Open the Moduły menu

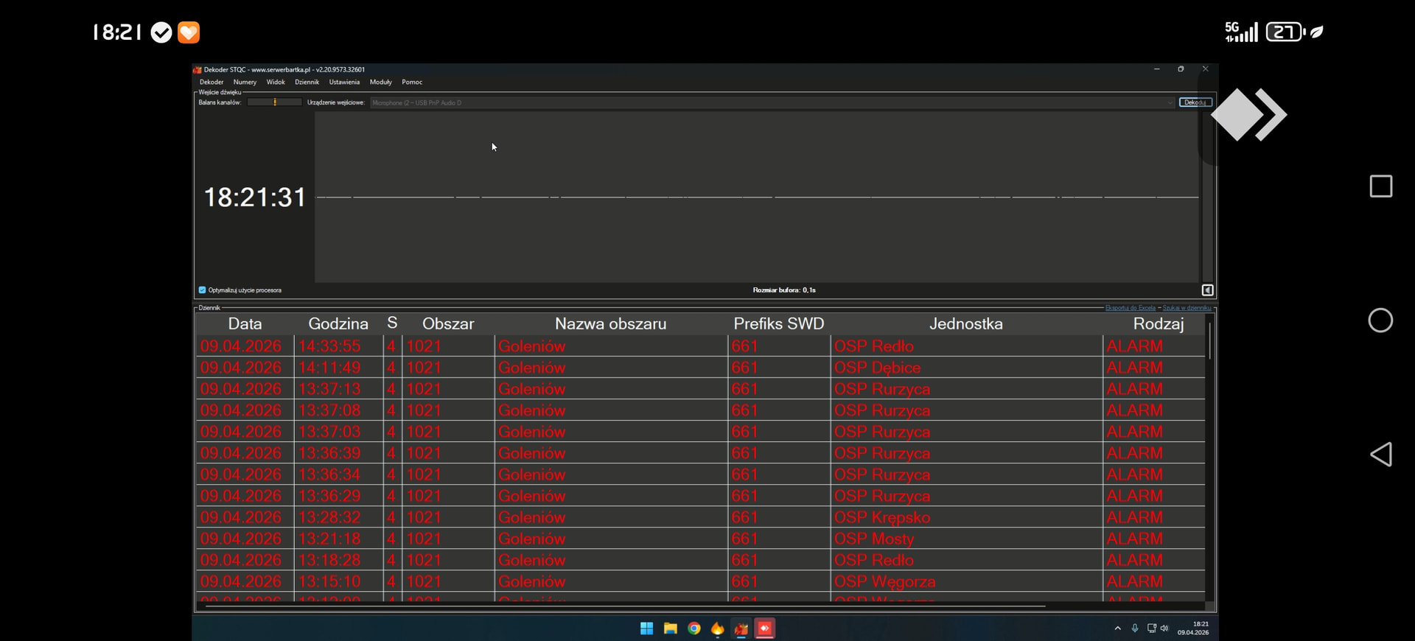(x=380, y=83)
